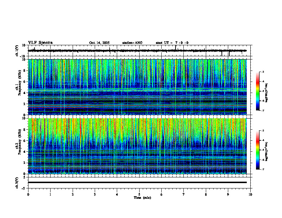Click inside the ch.2 frequency spectrogram
The image size is (282, 218).
click(x=137, y=146)
